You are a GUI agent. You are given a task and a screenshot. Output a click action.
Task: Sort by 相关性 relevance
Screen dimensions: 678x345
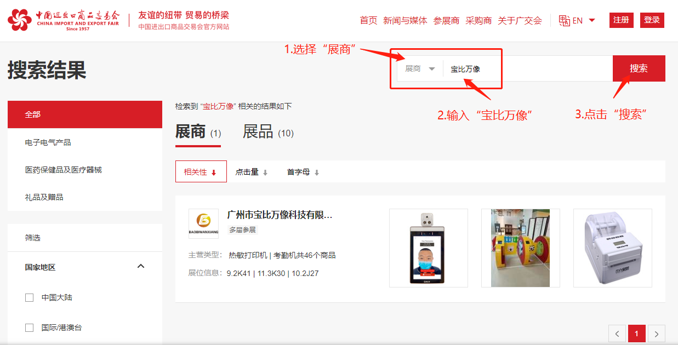point(200,172)
